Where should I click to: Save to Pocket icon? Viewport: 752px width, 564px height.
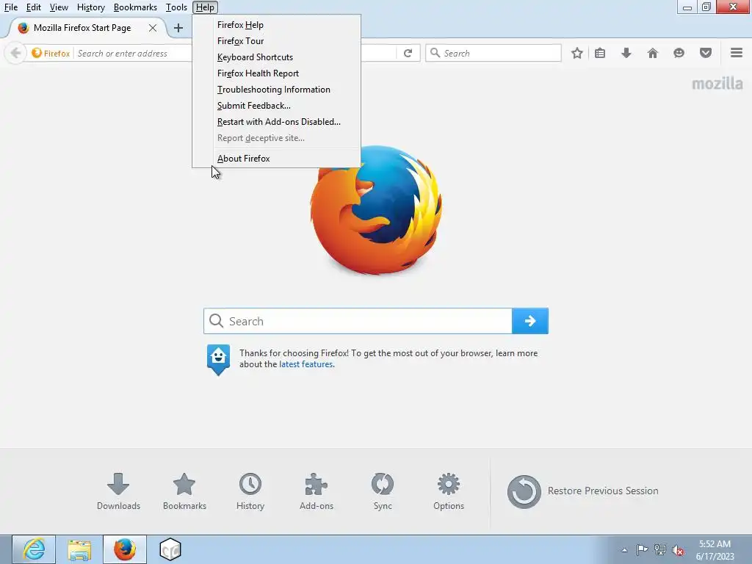coord(705,53)
